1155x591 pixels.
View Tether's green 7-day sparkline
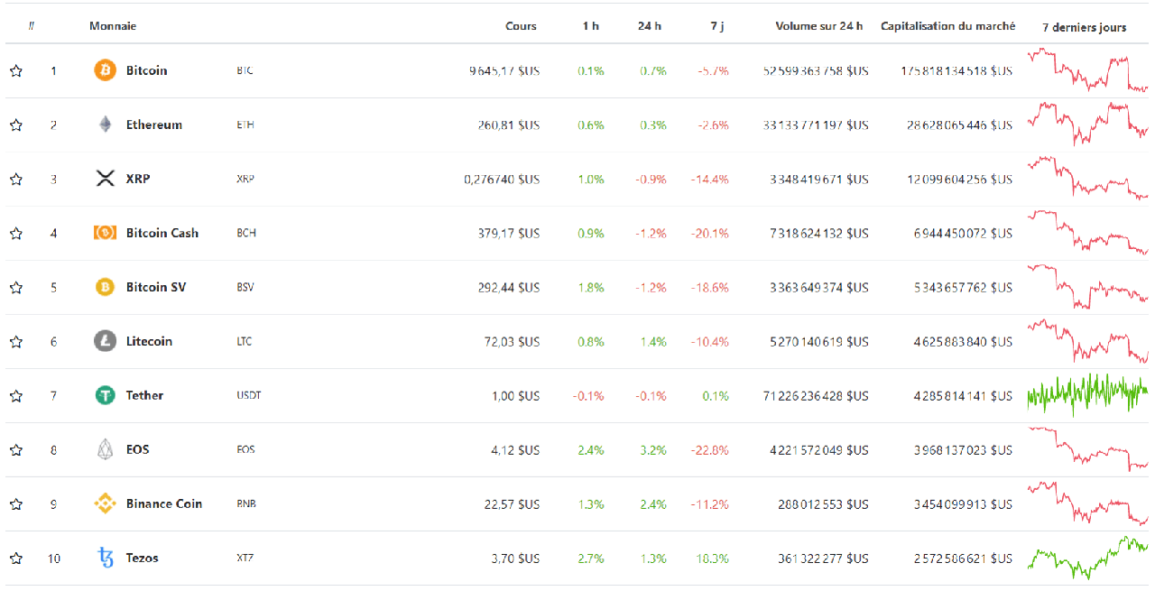coord(1087,395)
